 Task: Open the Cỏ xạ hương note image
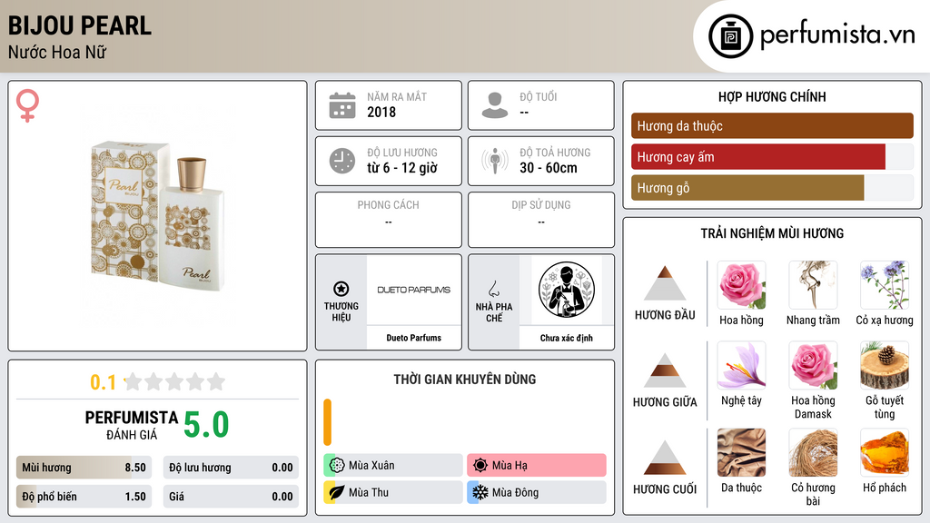point(885,285)
